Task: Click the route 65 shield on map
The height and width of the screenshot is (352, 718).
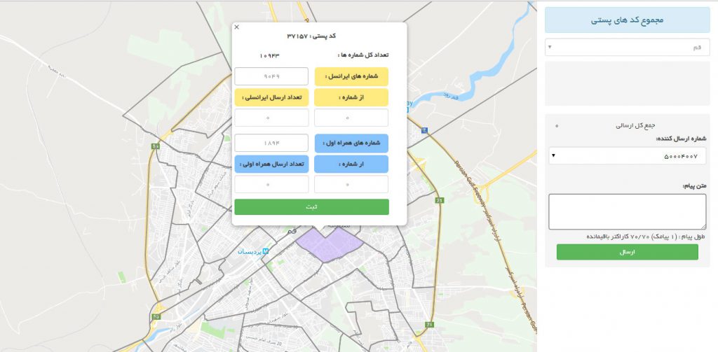Action: click(x=156, y=316)
